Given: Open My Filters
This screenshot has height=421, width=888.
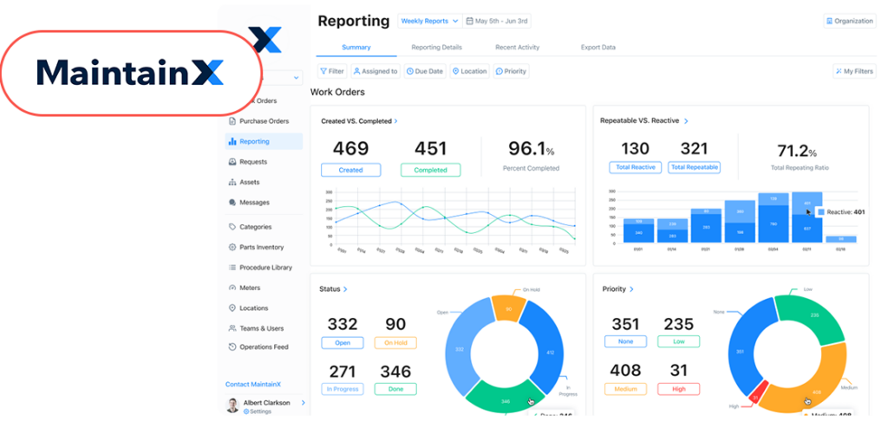Looking at the screenshot, I should [x=853, y=71].
